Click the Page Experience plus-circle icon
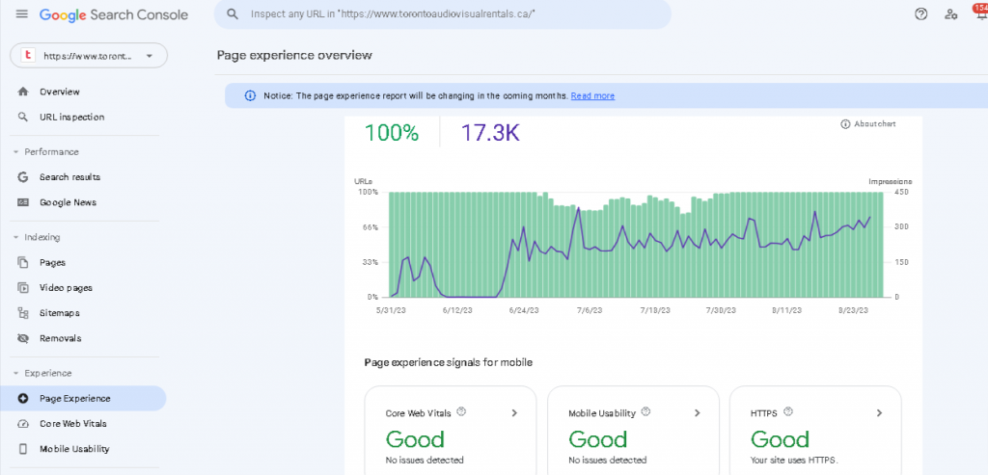The height and width of the screenshot is (475, 988). tap(23, 398)
